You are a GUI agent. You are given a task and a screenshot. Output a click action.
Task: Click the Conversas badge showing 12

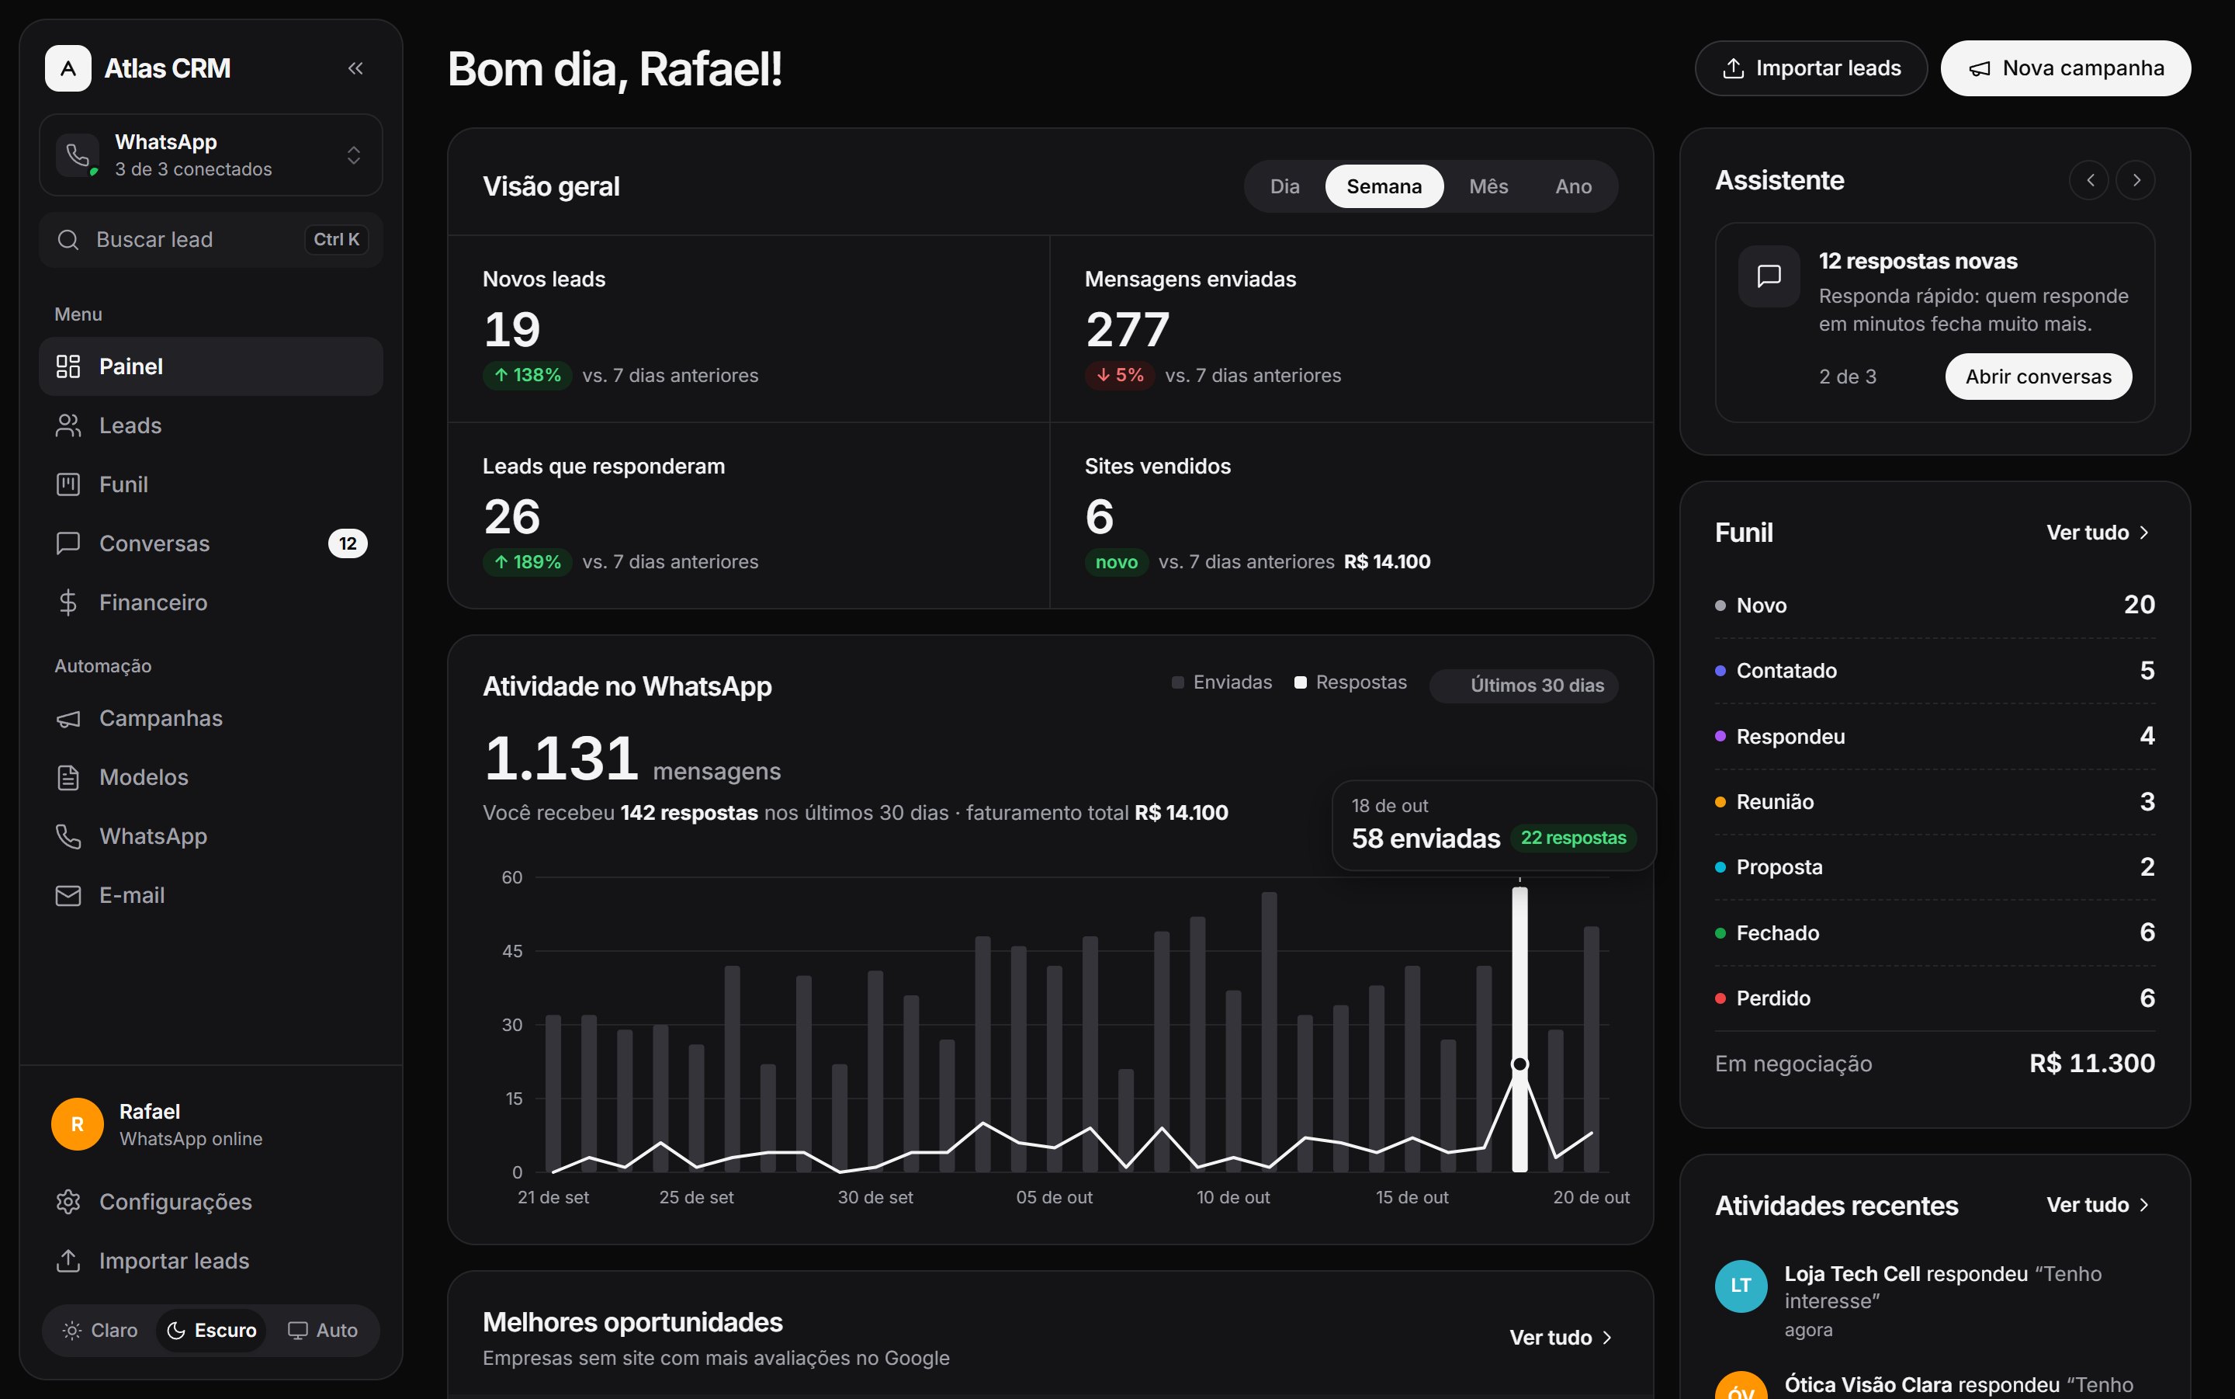(x=348, y=543)
